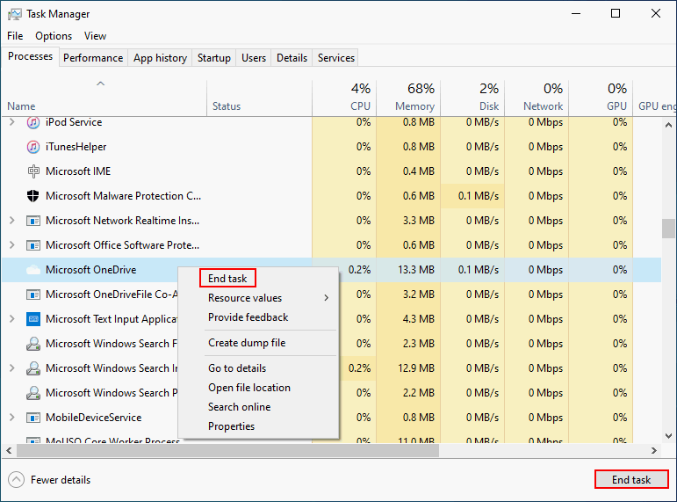
Task: Open Resource values submenu arrow
Action: coord(327,298)
